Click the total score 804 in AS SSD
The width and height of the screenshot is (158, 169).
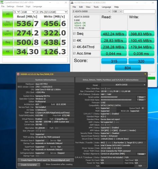tap(128, 68)
